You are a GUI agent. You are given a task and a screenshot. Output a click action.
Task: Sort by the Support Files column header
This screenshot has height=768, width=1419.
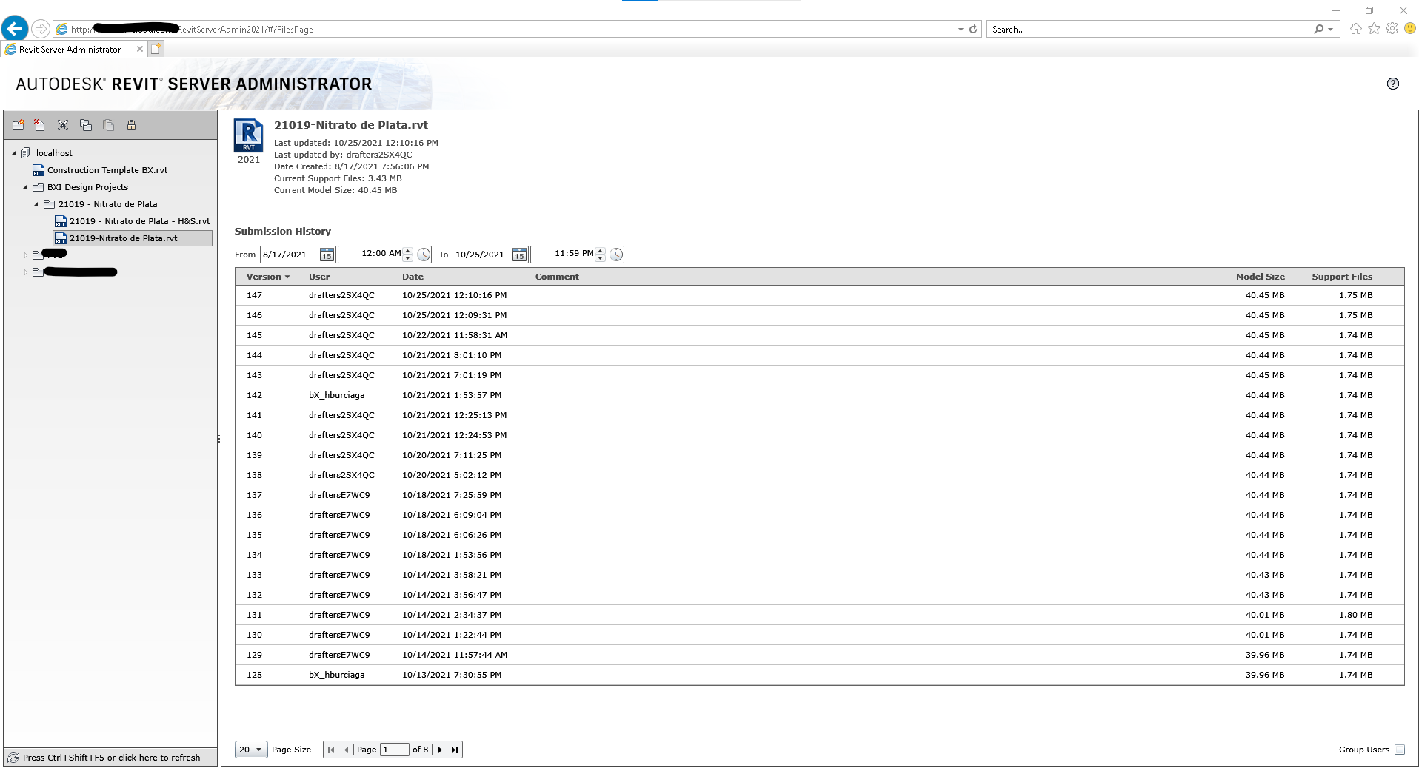tap(1342, 277)
